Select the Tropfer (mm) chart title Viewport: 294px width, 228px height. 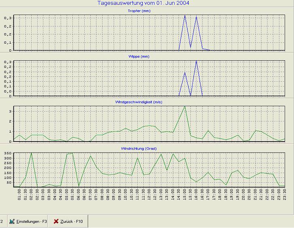click(138, 11)
